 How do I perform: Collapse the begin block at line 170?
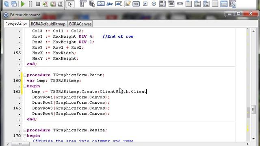point(25,136)
